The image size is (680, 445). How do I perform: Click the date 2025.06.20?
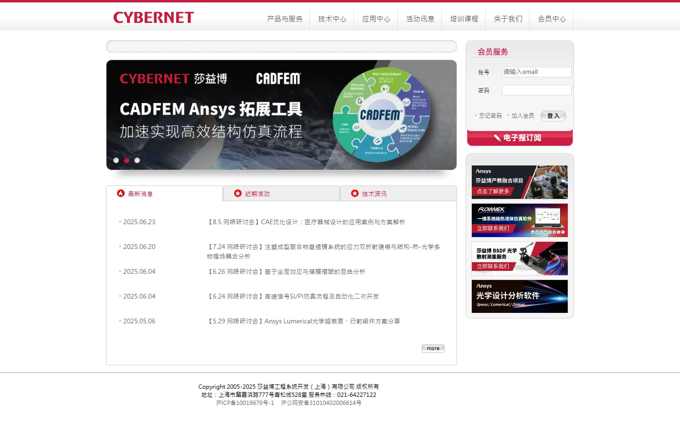[x=139, y=247]
